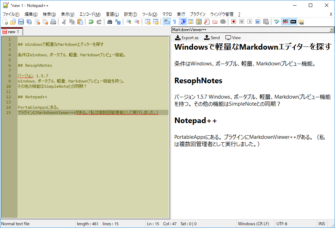Viewport: 335px width, 228px height.
Task: Open the 編集(E) menu
Action: (x=31, y=14)
